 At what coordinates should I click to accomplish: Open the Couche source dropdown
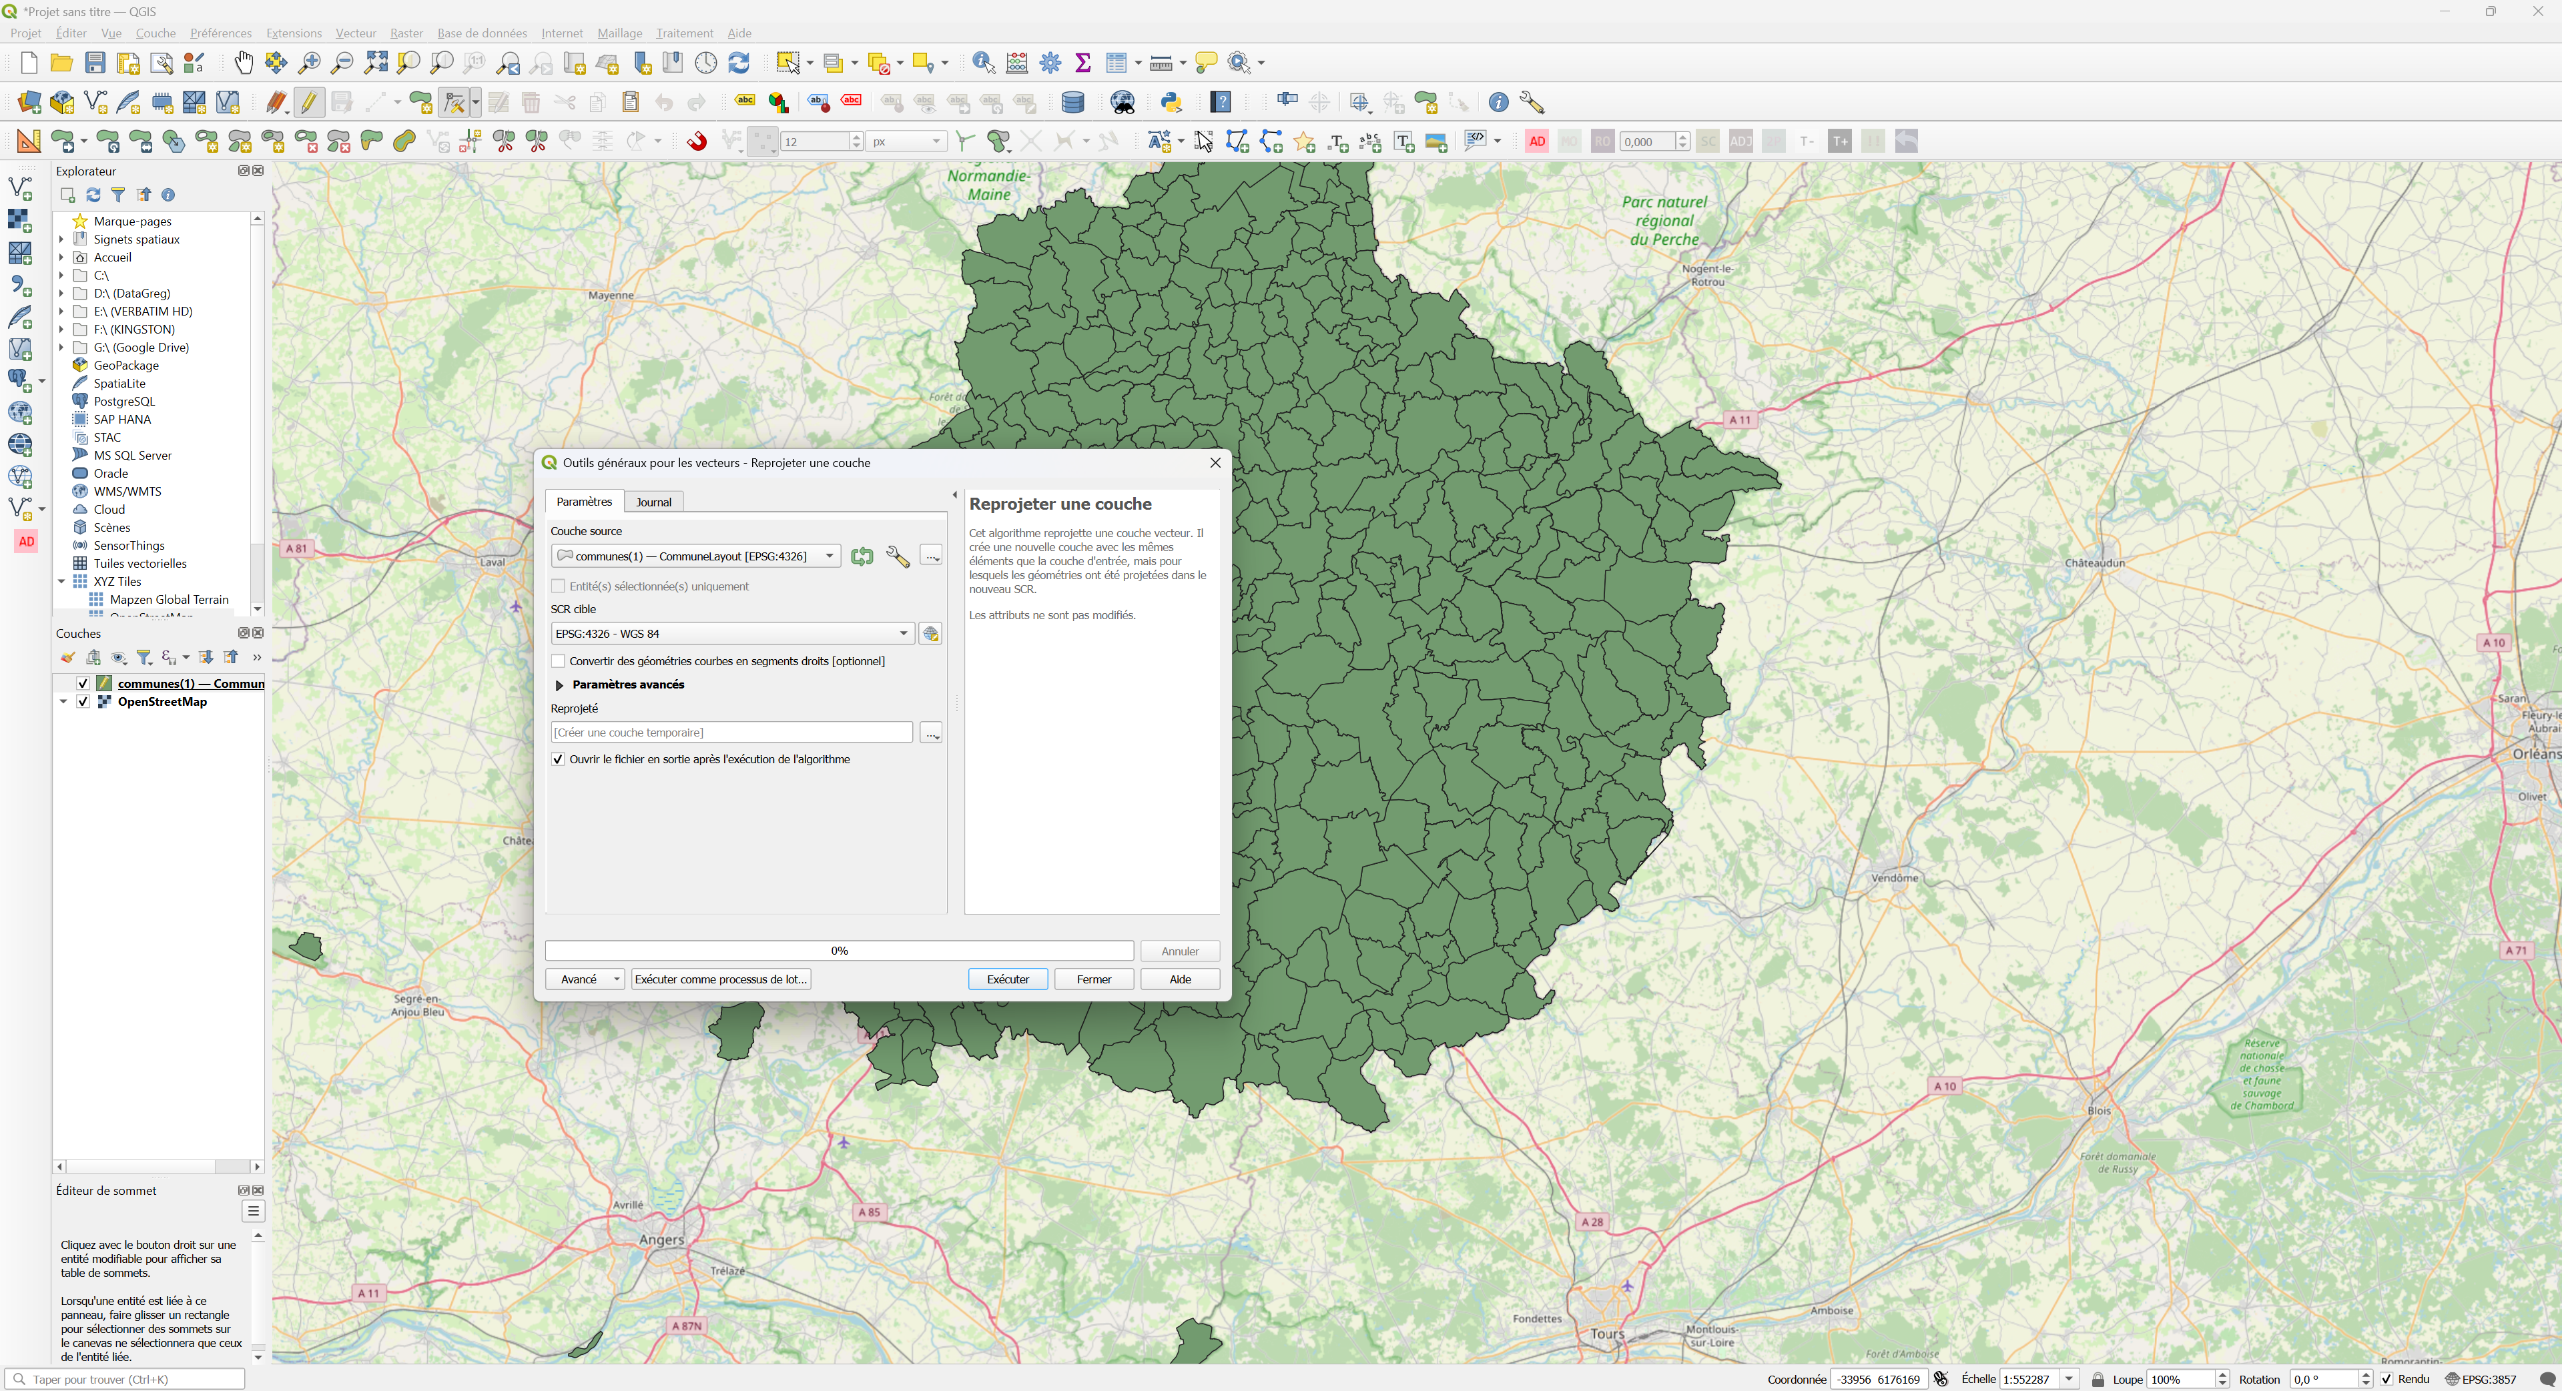[696, 557]
